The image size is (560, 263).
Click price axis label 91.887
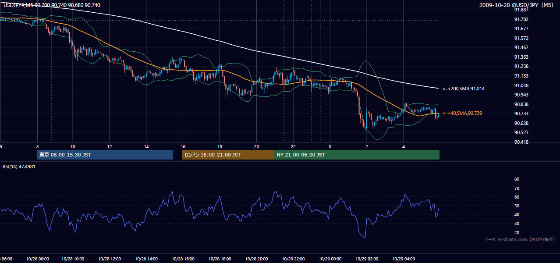[521, 10]
